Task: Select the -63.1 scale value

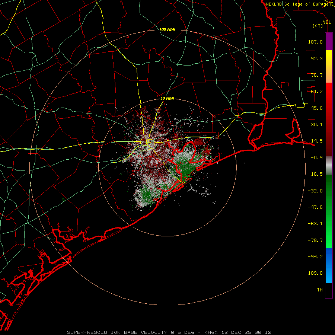Action: [x=315, y=224]
